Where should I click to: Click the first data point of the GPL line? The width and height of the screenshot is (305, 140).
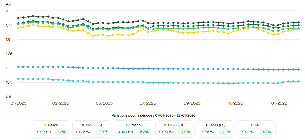coord(18,67)
